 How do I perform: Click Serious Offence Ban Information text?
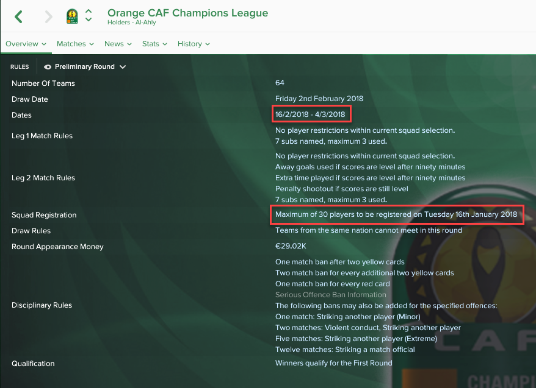pyautogui.click(x=330, y=295)
